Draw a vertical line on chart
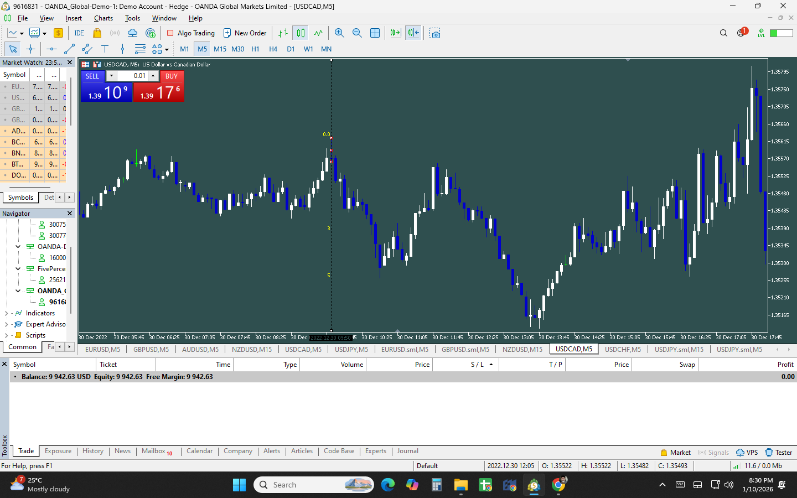The image size is (797, 498). tap(122, 49)
